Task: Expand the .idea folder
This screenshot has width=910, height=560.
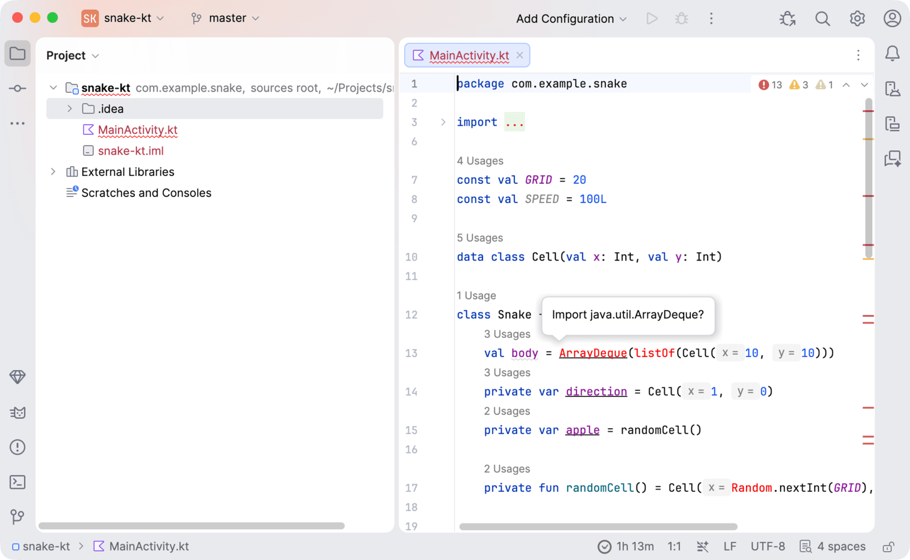Action: [x=69, y=109]
